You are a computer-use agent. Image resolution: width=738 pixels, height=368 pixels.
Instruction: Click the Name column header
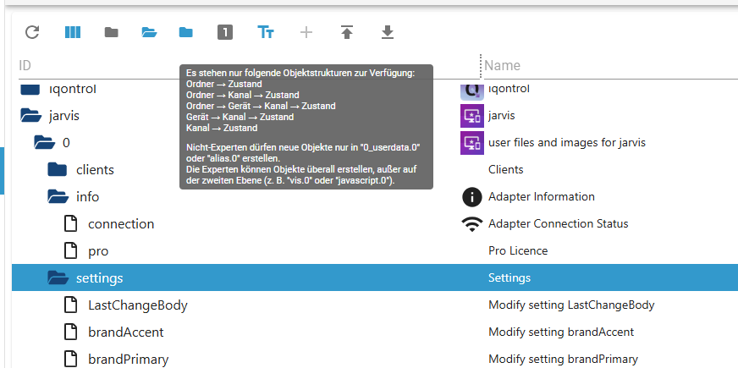point(503,65)
